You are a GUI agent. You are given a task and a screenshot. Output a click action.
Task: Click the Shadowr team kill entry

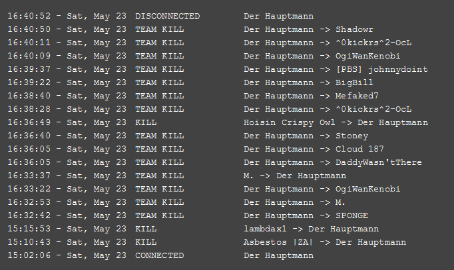pyautogui.click(x=190, y=29)
